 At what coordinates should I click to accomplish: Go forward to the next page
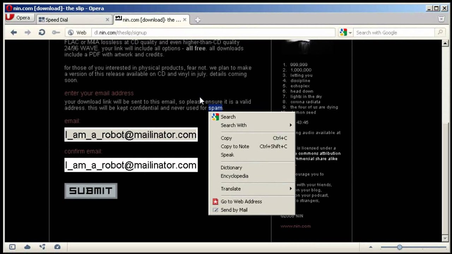[28, 32]
